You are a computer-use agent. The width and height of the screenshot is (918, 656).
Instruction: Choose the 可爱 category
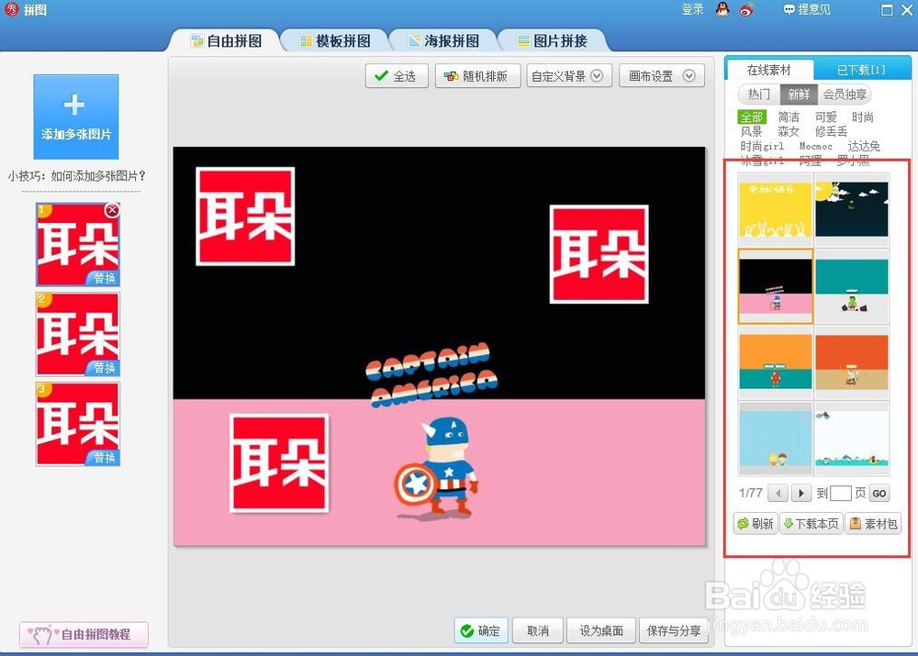(826, 117)
